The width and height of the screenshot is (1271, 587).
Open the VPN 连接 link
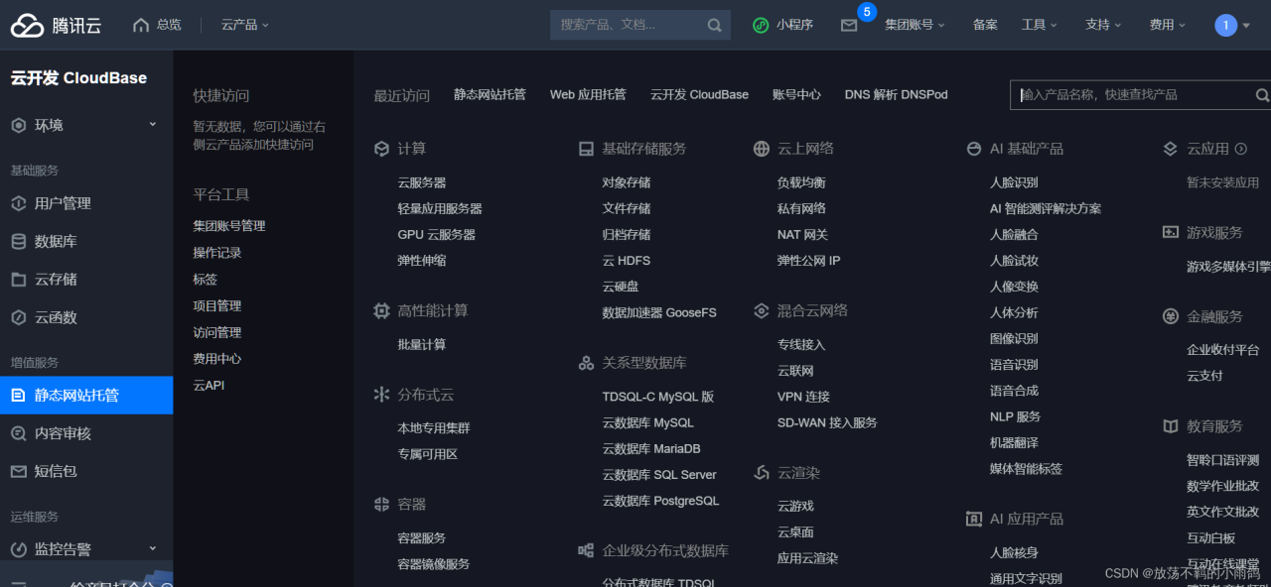(803, 397)
